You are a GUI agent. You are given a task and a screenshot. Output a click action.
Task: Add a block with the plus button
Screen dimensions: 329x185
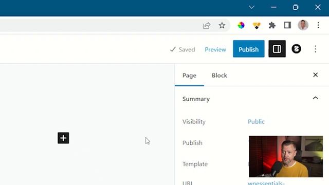[x=63, y=138]
